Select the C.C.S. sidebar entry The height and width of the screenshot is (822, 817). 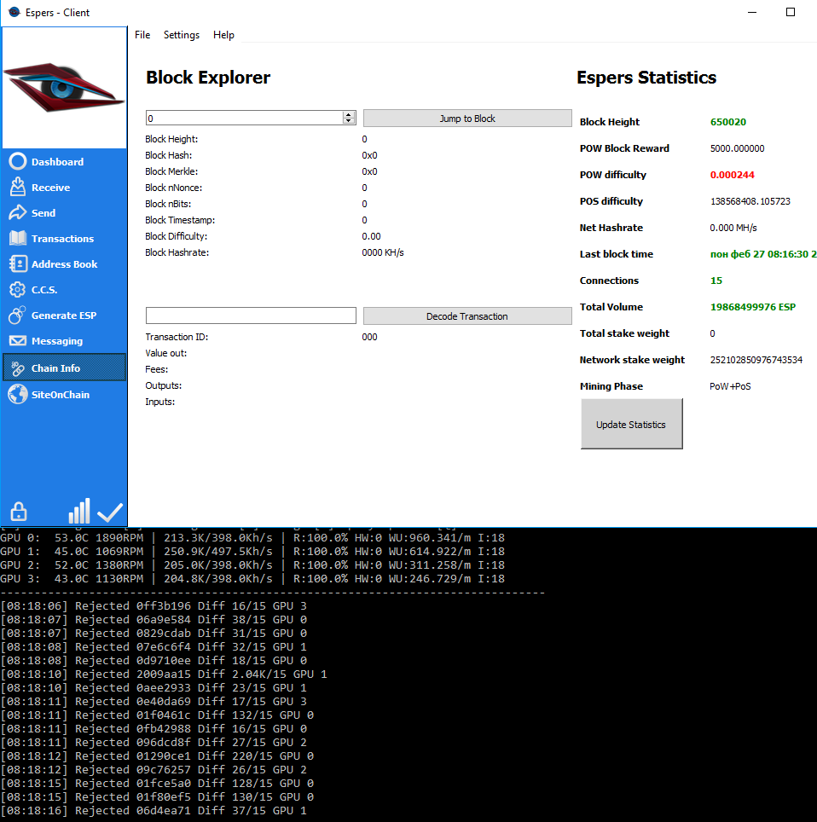click(x=64, y=289)
